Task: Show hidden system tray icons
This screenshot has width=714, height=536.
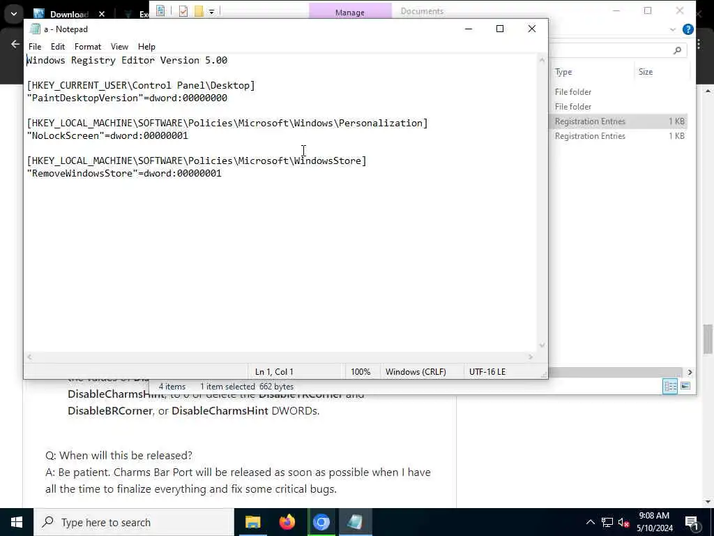Action: click(x=590, y=522)
